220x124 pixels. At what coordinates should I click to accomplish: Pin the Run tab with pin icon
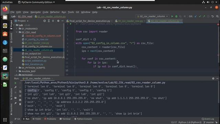click(15, 103)
